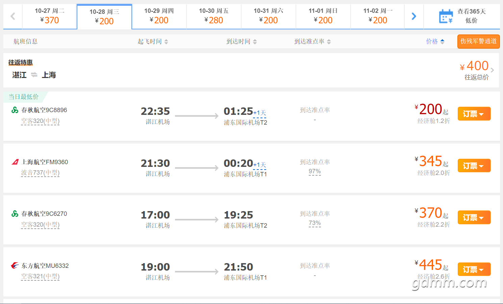Sort flights by on-time arrival rate
The width and height of the screenshot is (503, 304).
(312, 42)
